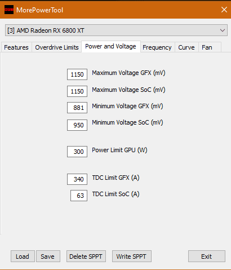Click the "Minimum Voltage GFX (mV)" label
The width and height of the screenshot is (231, 270).
[127, 106]
